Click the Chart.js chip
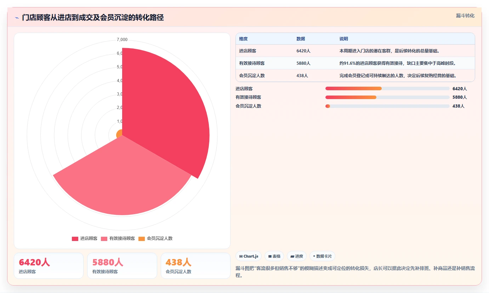The width and height of the screenshot is (489, 293). pos(249,256)
